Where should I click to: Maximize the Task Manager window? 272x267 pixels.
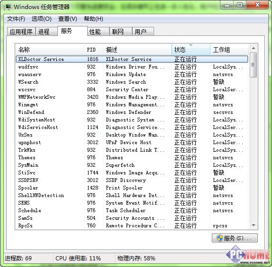tap(240, 5)
